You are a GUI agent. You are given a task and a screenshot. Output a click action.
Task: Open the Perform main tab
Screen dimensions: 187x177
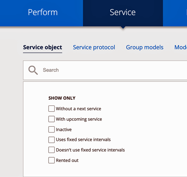(43, 12)
